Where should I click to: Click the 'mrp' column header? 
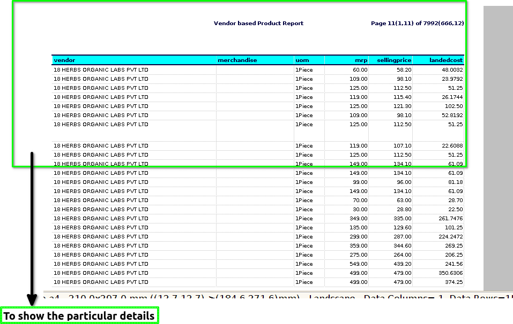click(361, 60)
